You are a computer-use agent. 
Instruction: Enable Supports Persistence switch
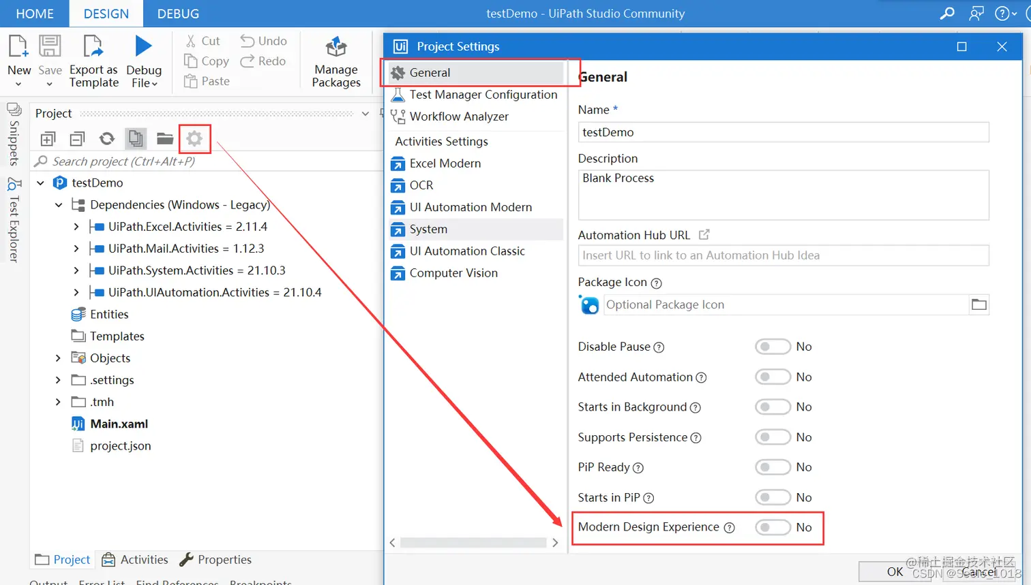click(773, 437)
